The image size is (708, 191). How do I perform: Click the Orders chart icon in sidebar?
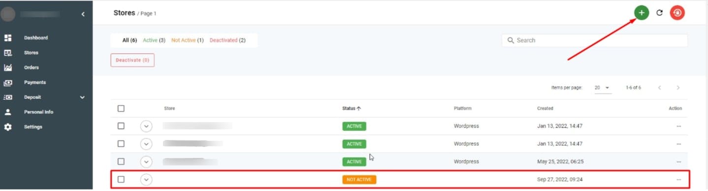[8, 67]
